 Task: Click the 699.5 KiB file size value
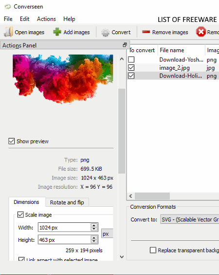[x=91, y=169]
